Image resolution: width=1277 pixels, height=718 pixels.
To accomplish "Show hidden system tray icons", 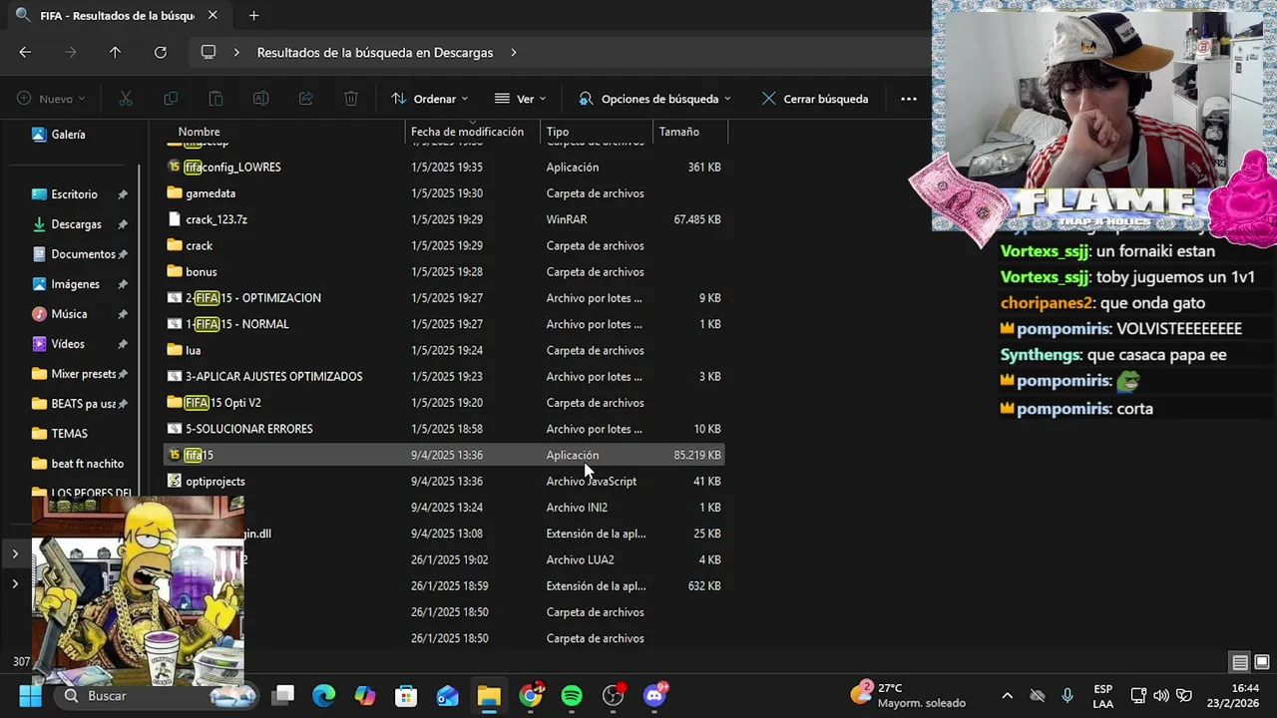I will click(x=1007, y=695).
